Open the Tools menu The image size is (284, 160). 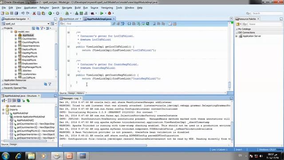tap(119, 8)
